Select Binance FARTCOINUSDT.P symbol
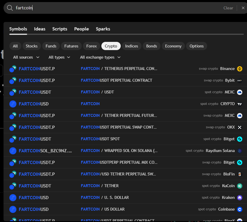Image resolution: width=247 pixels, height=222 pixels. [37, 69]
